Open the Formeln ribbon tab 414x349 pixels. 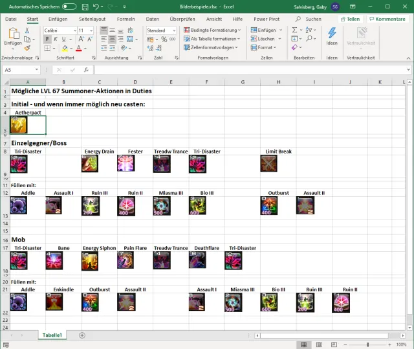(126, 19)
